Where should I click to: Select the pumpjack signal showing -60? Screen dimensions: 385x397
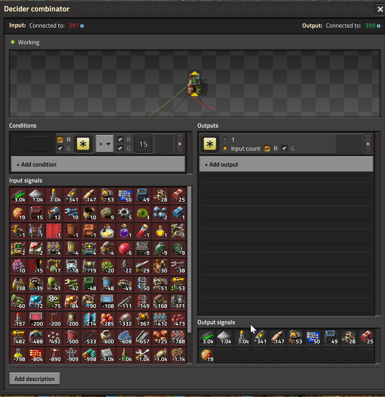pos(18,302)
